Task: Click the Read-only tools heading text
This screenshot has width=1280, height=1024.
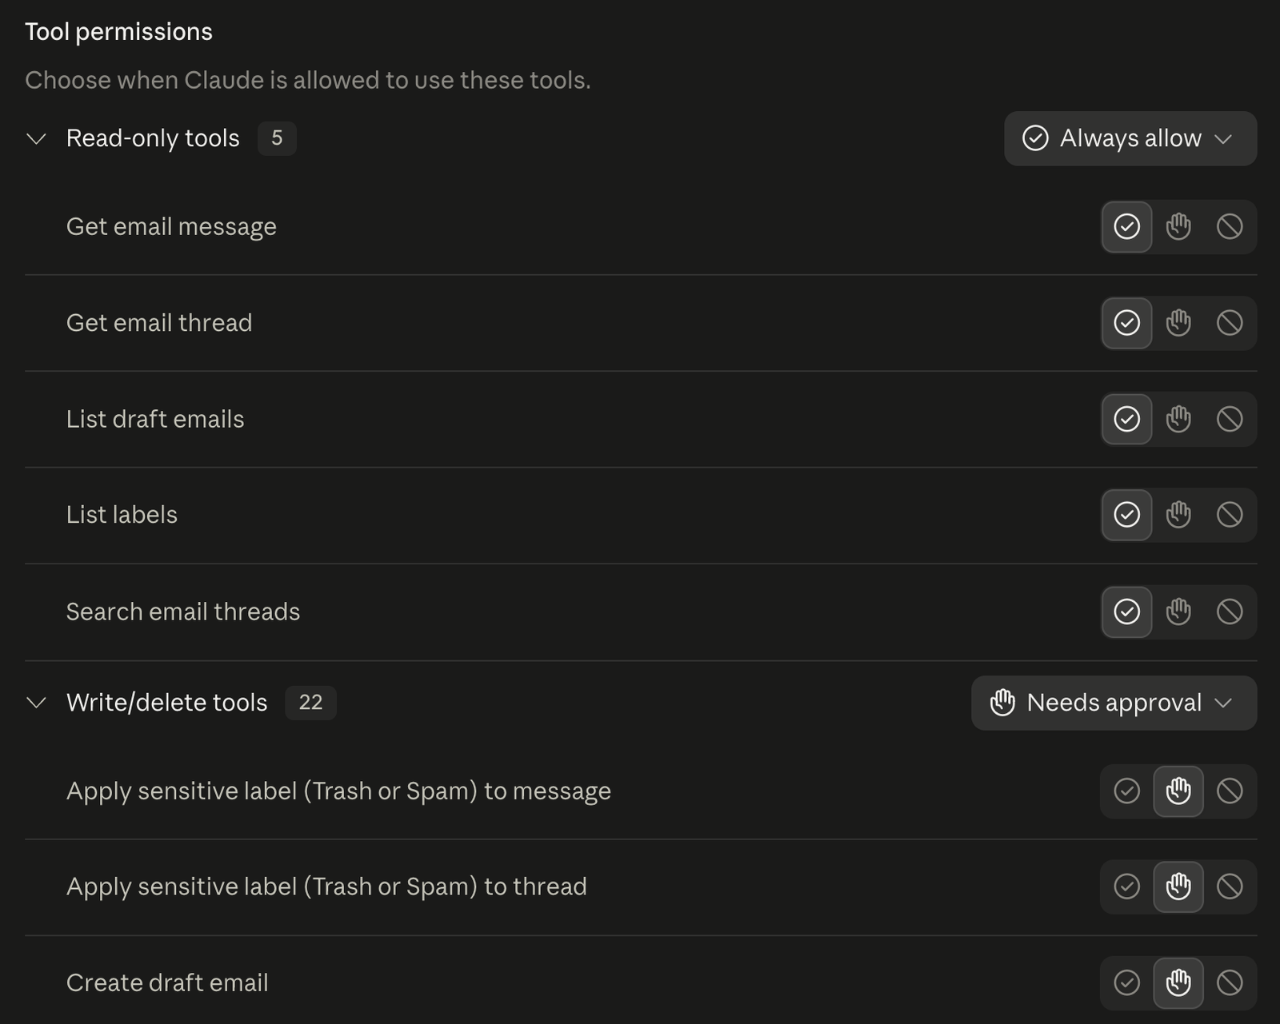Action: 153,138
